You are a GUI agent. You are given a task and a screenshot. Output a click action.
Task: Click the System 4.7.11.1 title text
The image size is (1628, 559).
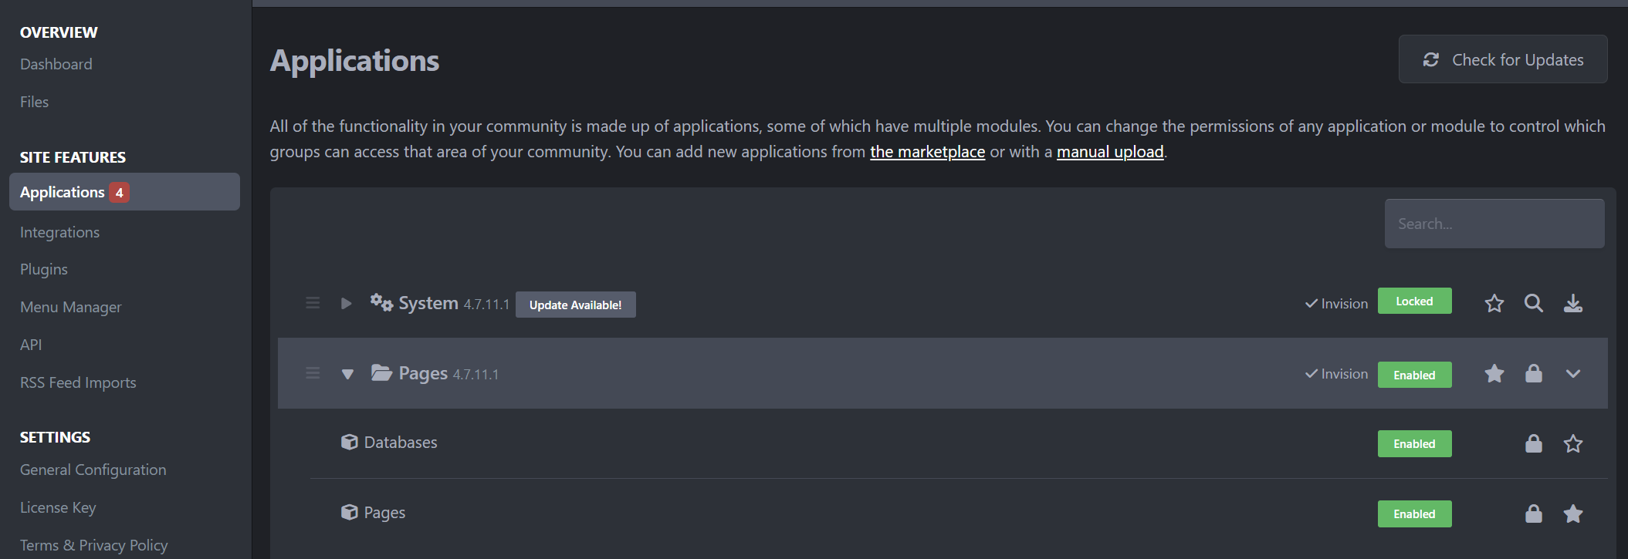(454, 304)
